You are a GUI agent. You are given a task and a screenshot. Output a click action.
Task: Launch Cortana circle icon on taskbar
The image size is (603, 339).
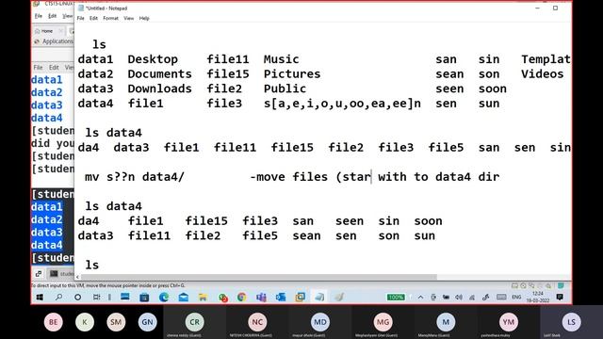[x=77, y=298]
